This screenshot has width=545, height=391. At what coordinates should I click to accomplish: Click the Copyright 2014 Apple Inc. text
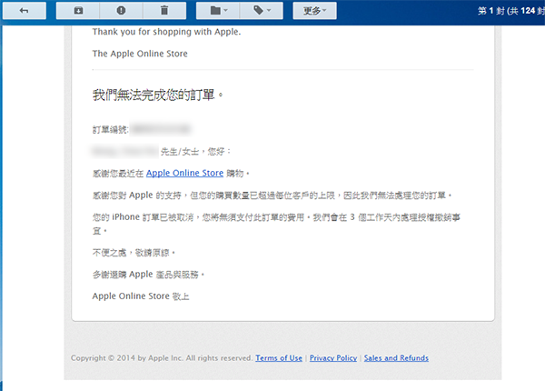coord(161,358)
